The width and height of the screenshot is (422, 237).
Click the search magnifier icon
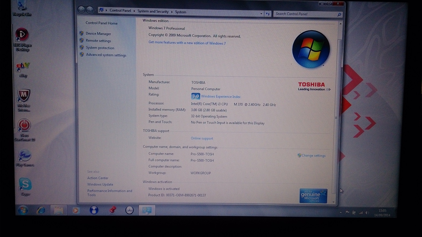tap(339, 15)
